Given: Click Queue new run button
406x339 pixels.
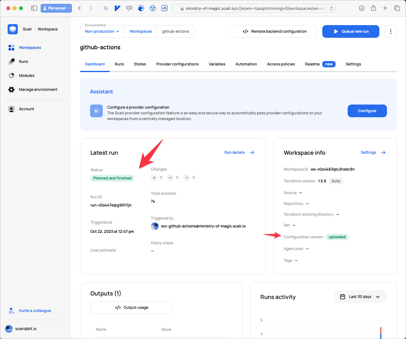Looking at the screenshot, I should [351, 31].
